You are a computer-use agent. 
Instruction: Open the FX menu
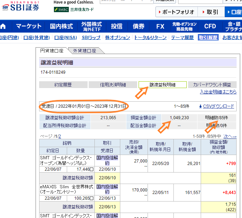[x=160, y=26]
